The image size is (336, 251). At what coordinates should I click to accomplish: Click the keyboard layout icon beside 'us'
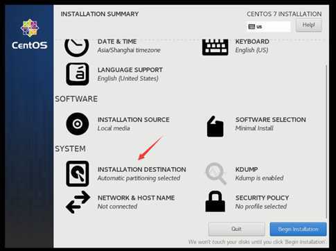[251, 26]
